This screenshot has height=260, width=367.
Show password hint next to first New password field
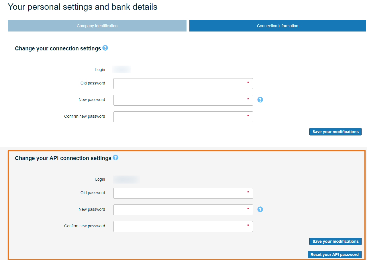[x=260, y=100]
